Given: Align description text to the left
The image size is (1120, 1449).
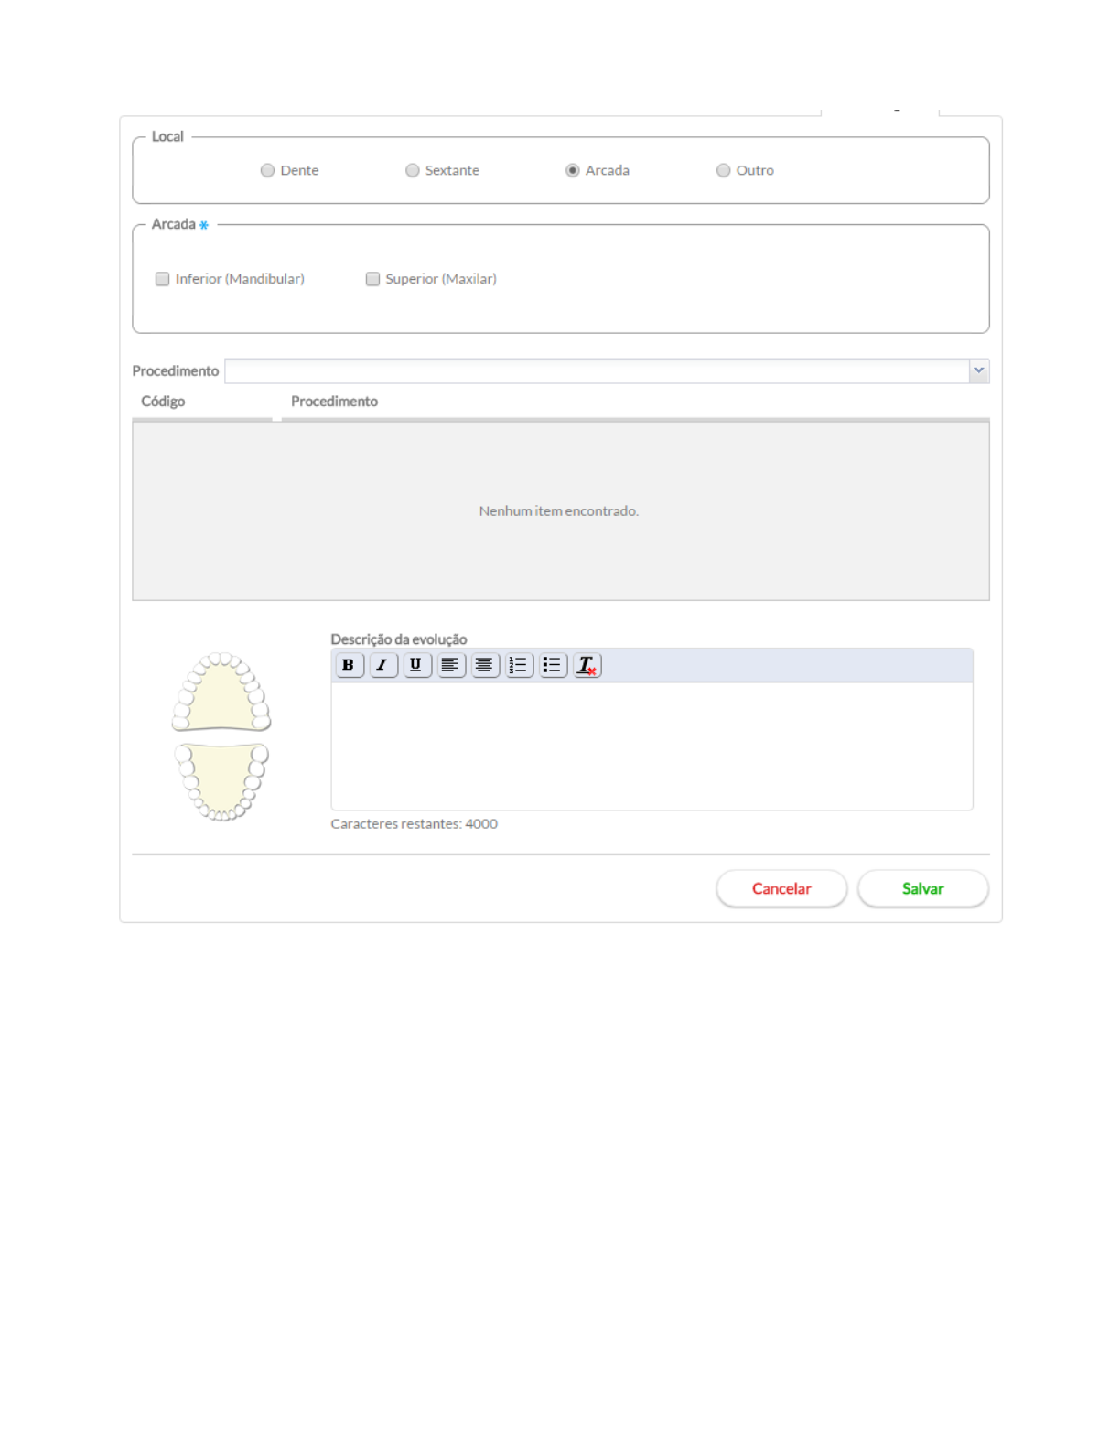Looking at the screenshot, I should point(450,665).
